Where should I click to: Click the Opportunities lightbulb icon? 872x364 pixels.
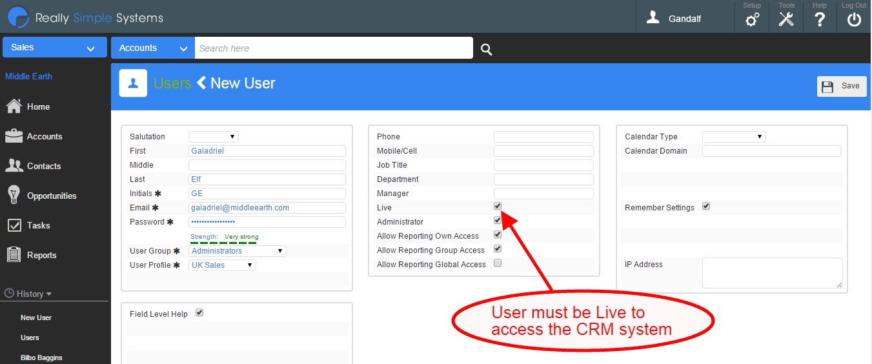point(14,195)
